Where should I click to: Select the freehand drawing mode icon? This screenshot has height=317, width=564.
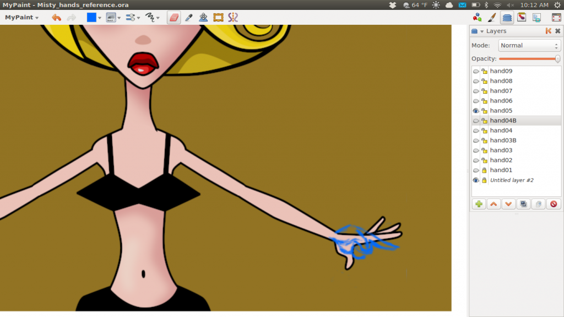click(150, 17)
